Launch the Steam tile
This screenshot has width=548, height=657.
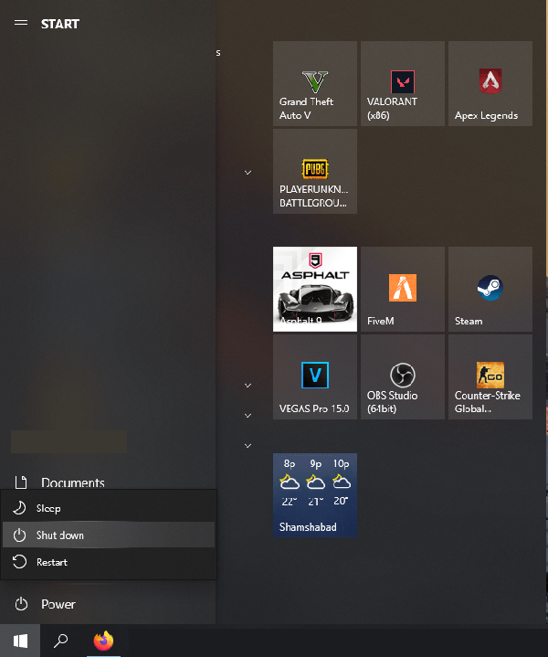click(490, 289)
